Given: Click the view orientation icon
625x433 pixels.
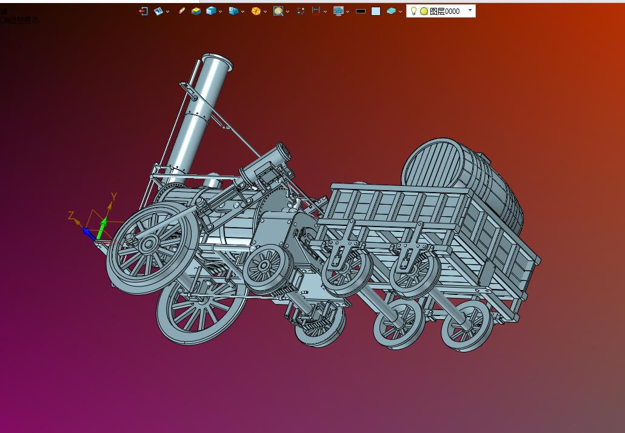Looking at the screenshot, I should pyautogui.click(x=159, y=11).
